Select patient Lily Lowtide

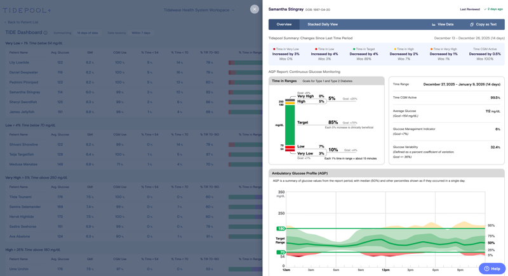[19, 63]
